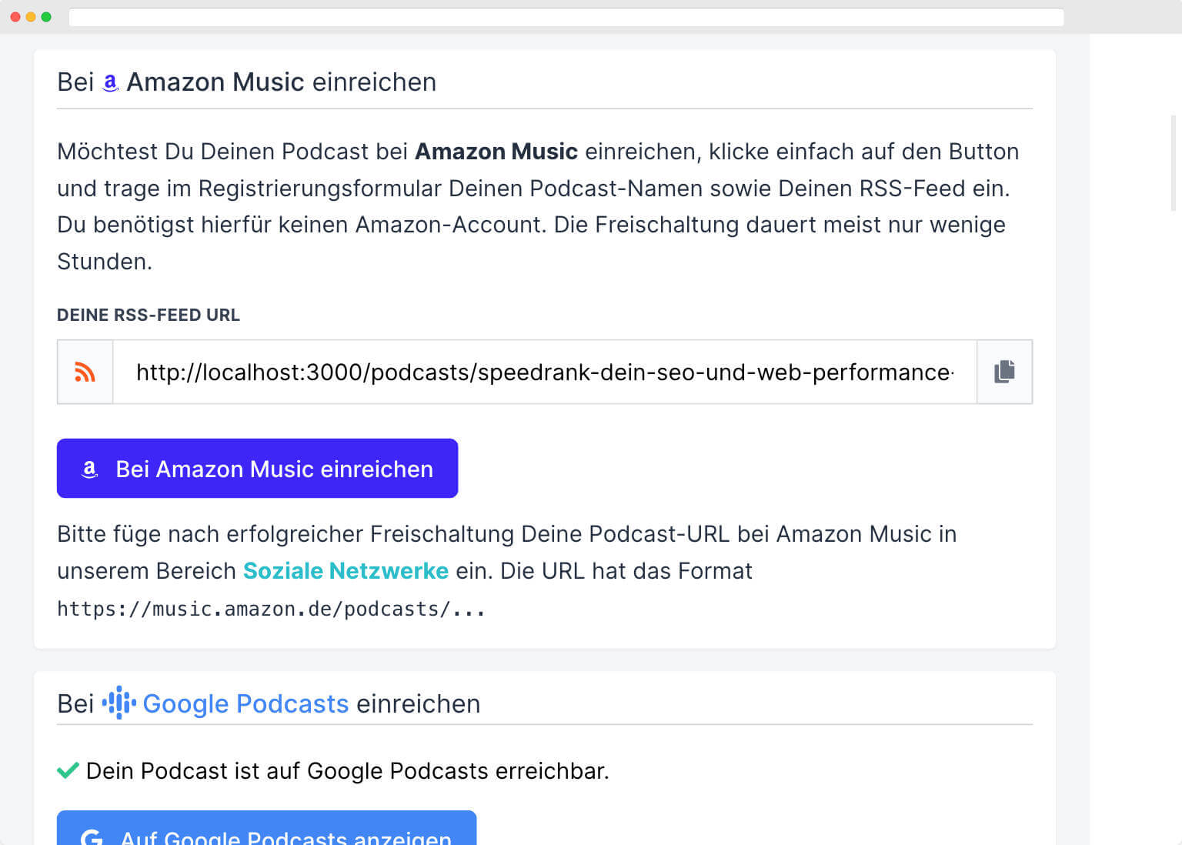
Task: Open the Soziale Netzwerke link
Action: [346, 571]
